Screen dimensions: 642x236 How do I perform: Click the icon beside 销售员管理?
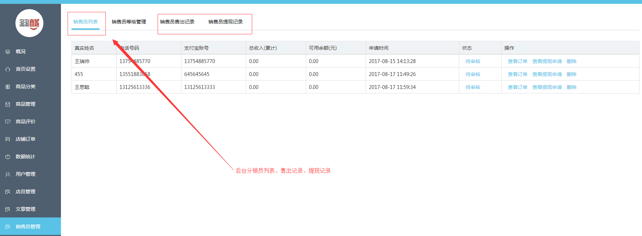(8, 227)
